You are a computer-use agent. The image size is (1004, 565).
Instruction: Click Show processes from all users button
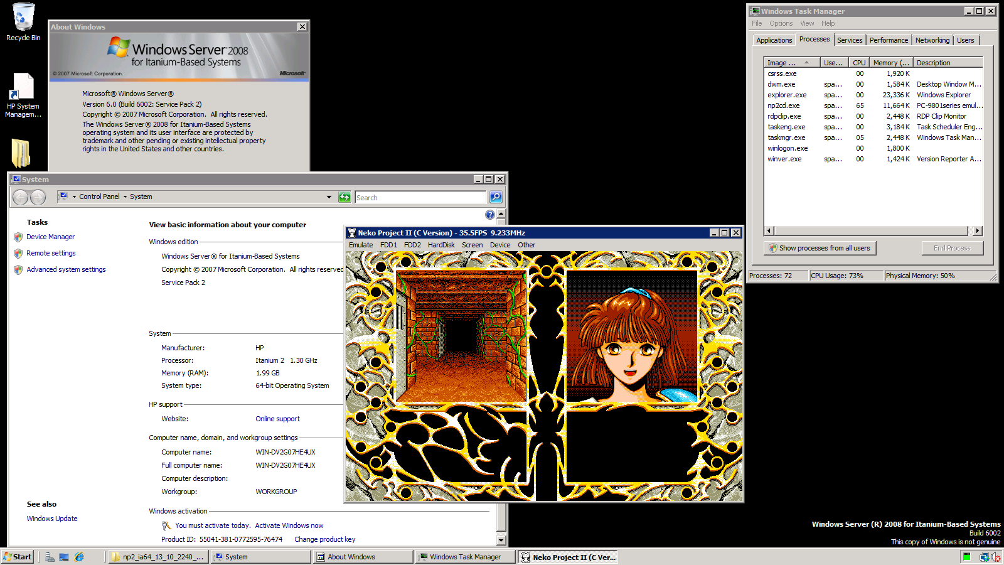[x=820, y=248]
